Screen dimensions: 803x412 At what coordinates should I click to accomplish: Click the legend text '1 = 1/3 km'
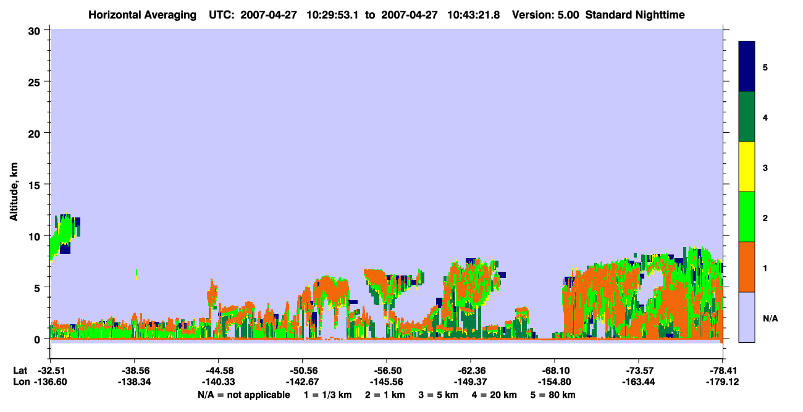pos(329,395)
